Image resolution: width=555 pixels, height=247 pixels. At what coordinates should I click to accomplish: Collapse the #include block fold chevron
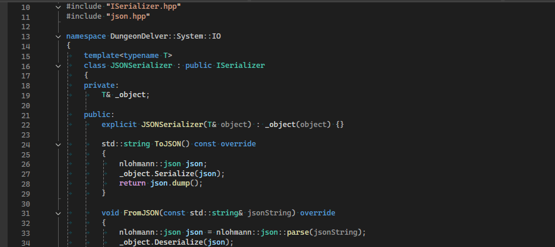click(x=57, y=6)
